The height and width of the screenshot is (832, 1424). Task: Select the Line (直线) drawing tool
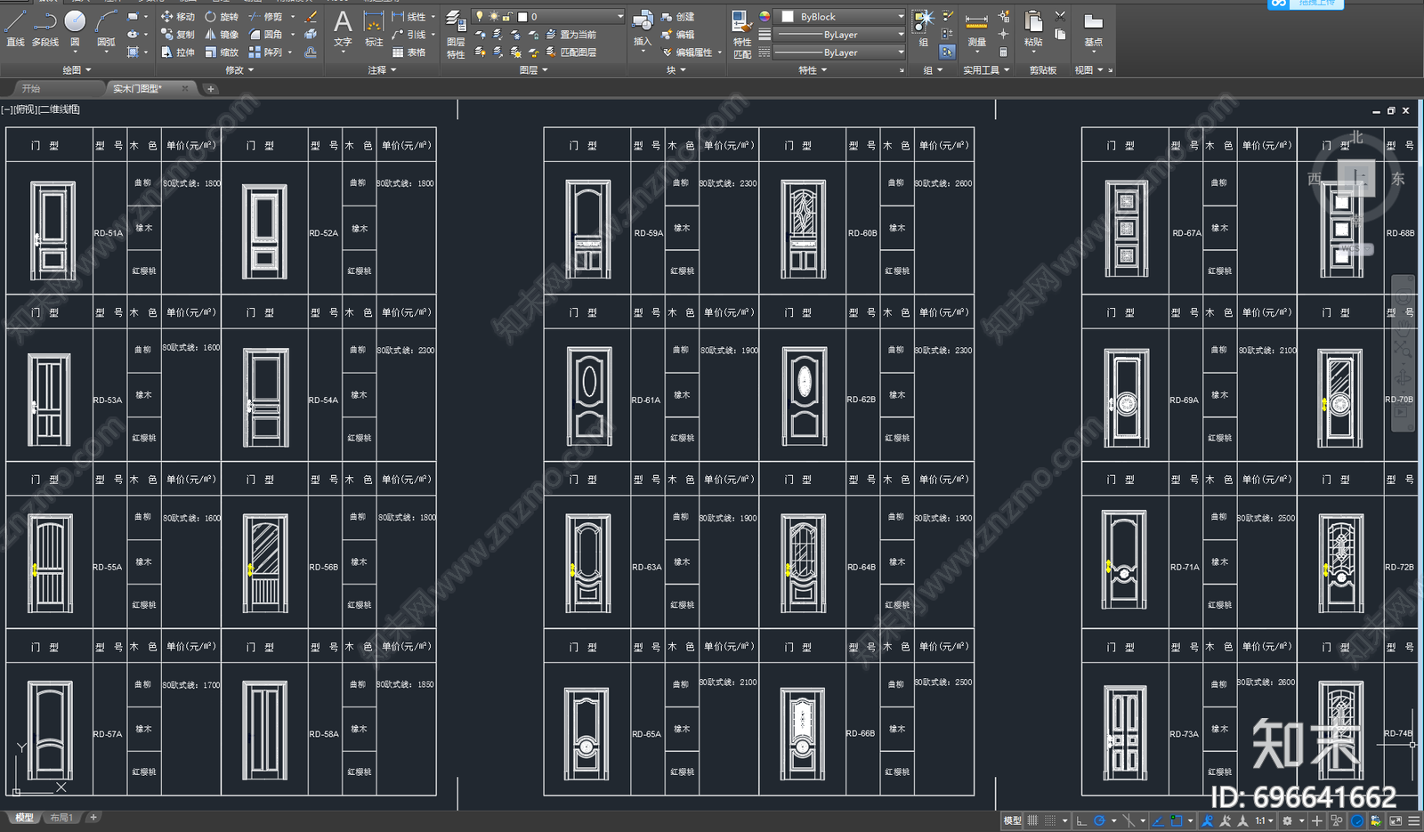tap(16, 28)
